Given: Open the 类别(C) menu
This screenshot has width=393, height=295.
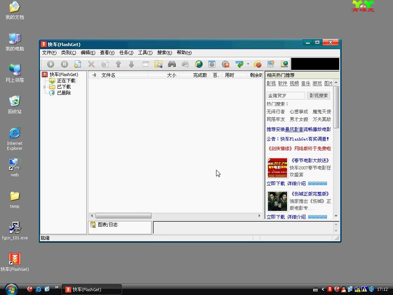Looking at the screenshot, I should tap(68, 52).
